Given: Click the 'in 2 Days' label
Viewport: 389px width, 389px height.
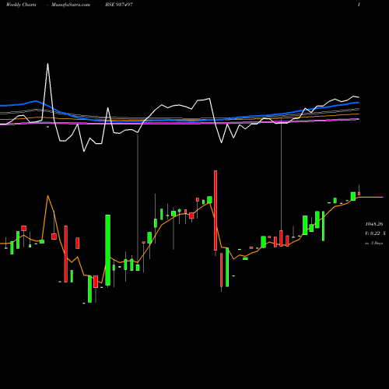Looking at the screenshot, I should tap(374, 243).
